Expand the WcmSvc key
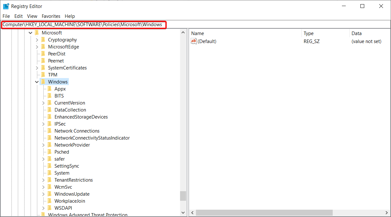Image resolution: width=391 pixels, height=217 pixels. (43, 187)
